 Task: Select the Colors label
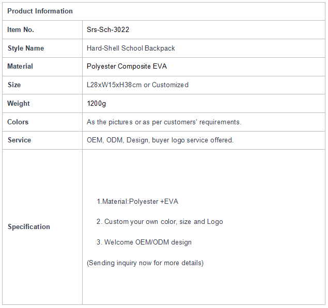tap(18, 122)
